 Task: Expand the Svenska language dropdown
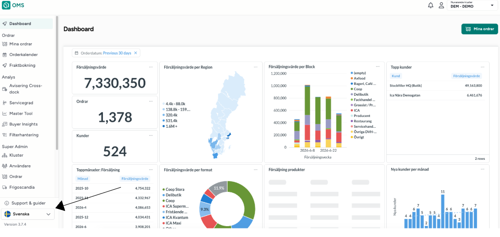(28, 214)
